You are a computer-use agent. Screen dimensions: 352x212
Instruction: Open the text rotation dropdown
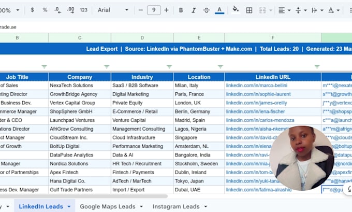click(x=334, y=10)
